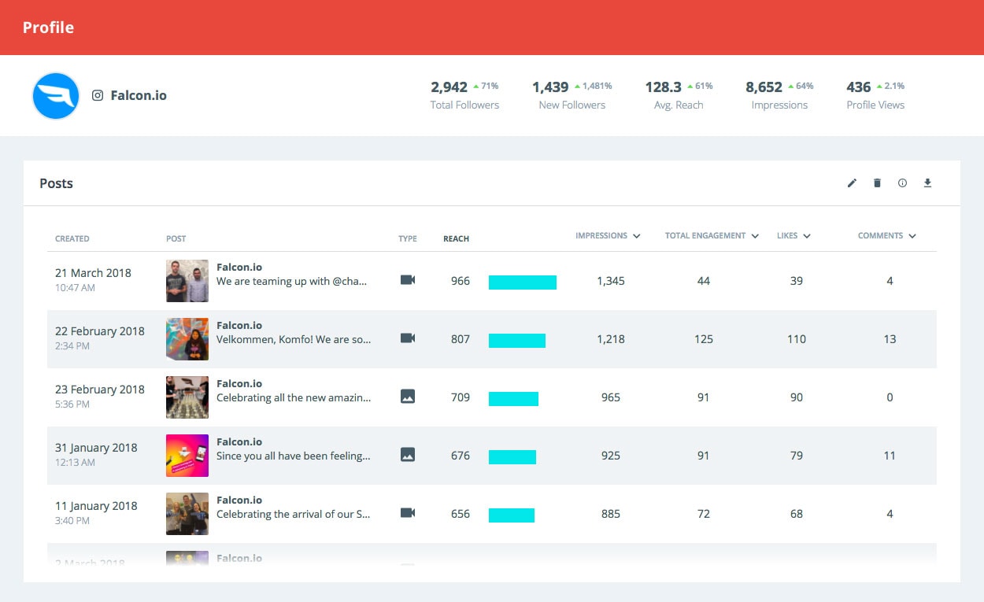This screenshot has width=984, height=602.
Task: Select the date 22 February 2018
Action: (x=100, y=331)
